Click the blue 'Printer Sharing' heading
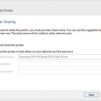The height and width of the screenshot is (101, 101). (x=8, y=22)
